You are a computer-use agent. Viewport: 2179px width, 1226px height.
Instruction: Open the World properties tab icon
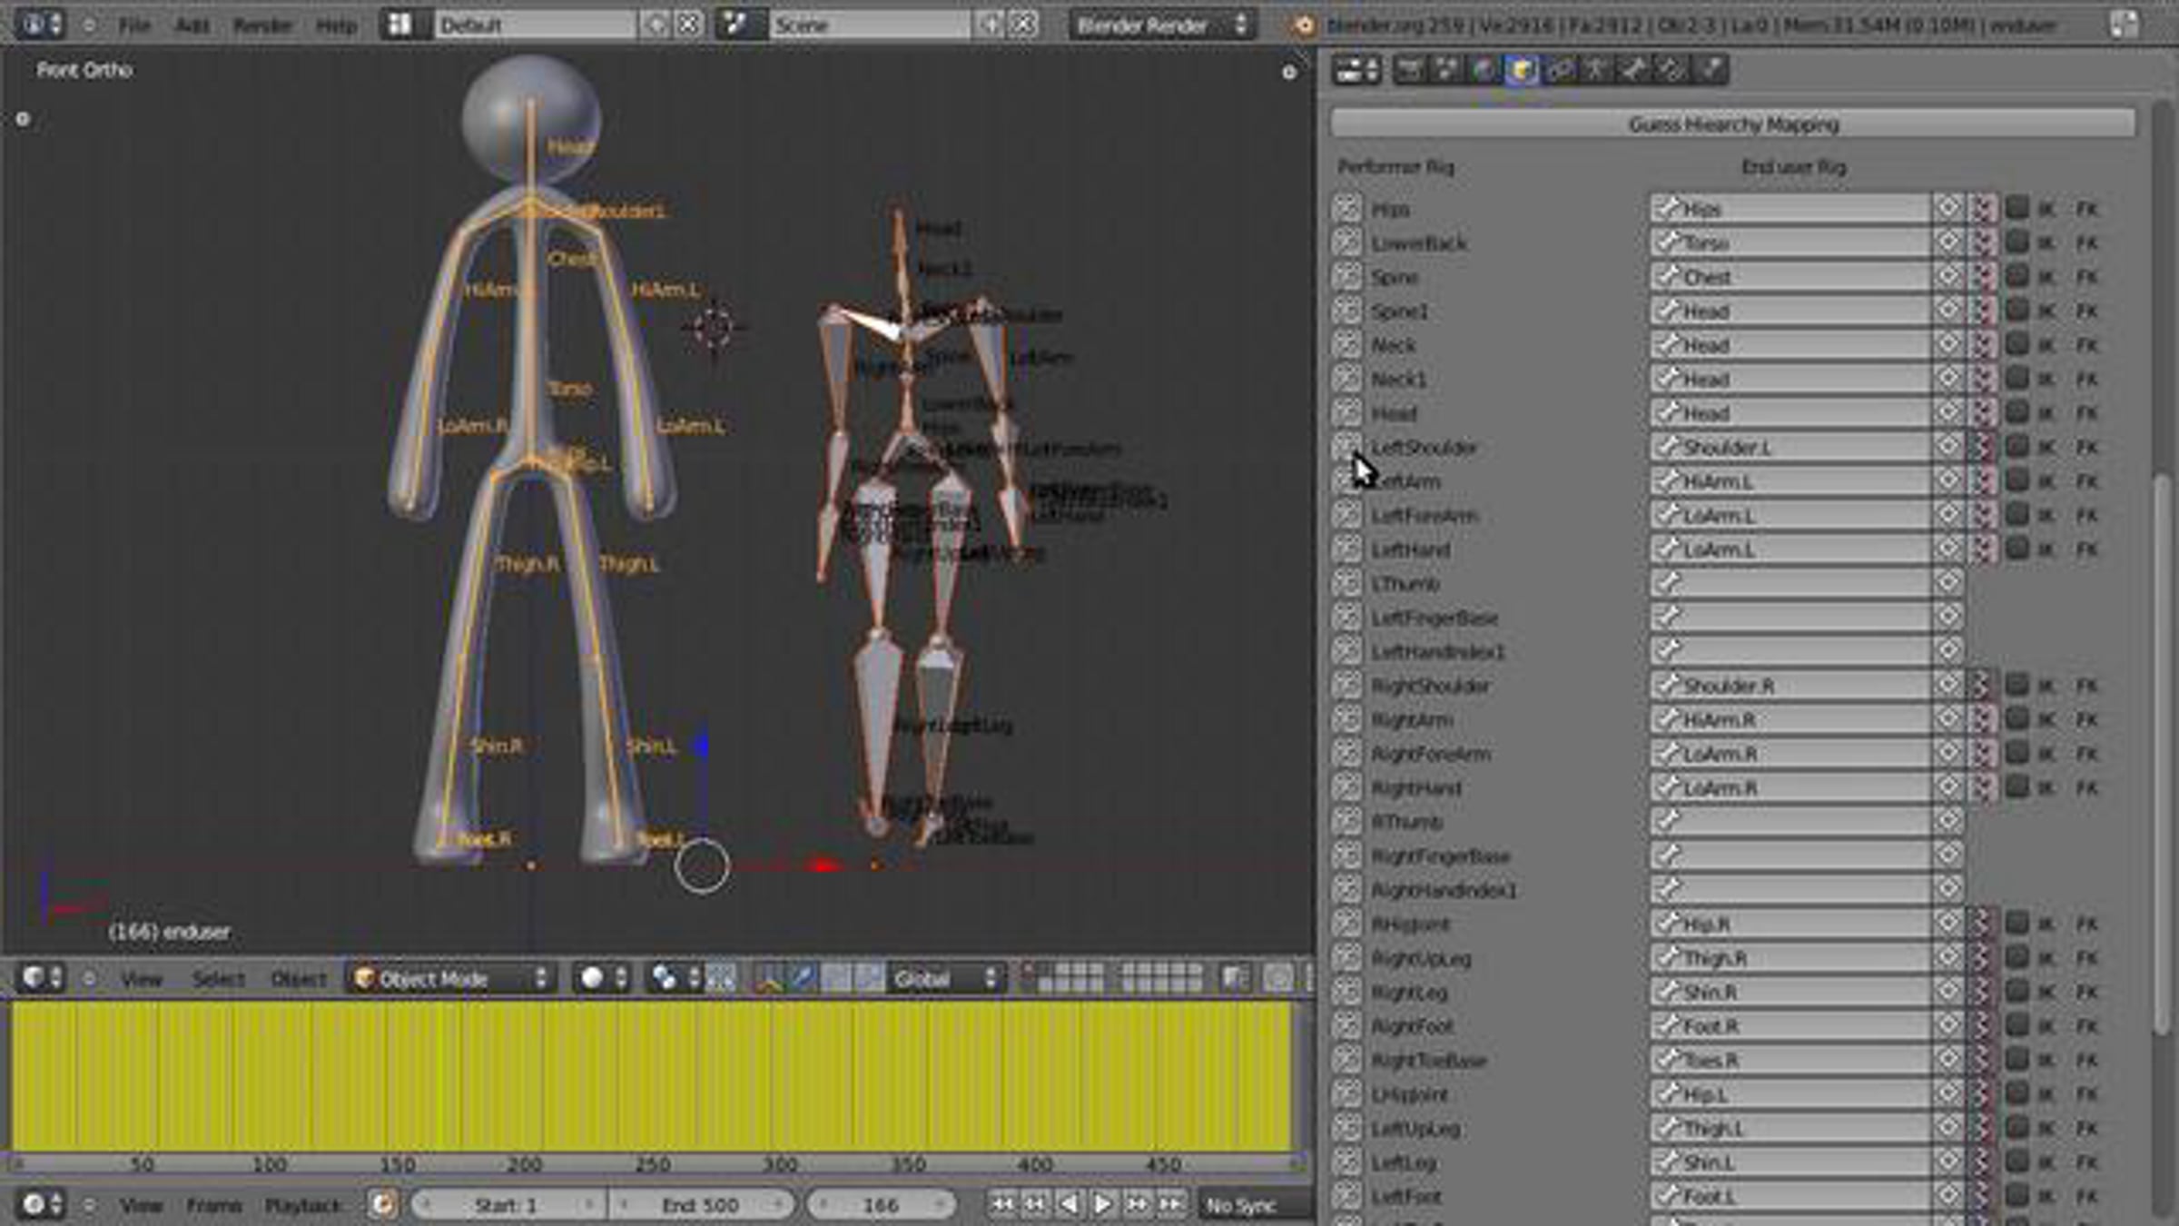[1484, 70]
